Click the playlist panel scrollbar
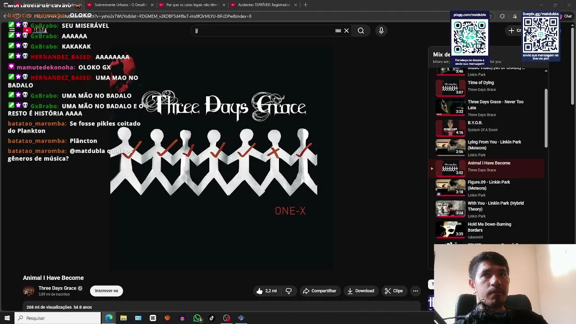Image resolution: width=576 pixels, height=324 pixels. click(x=546, y=118)
